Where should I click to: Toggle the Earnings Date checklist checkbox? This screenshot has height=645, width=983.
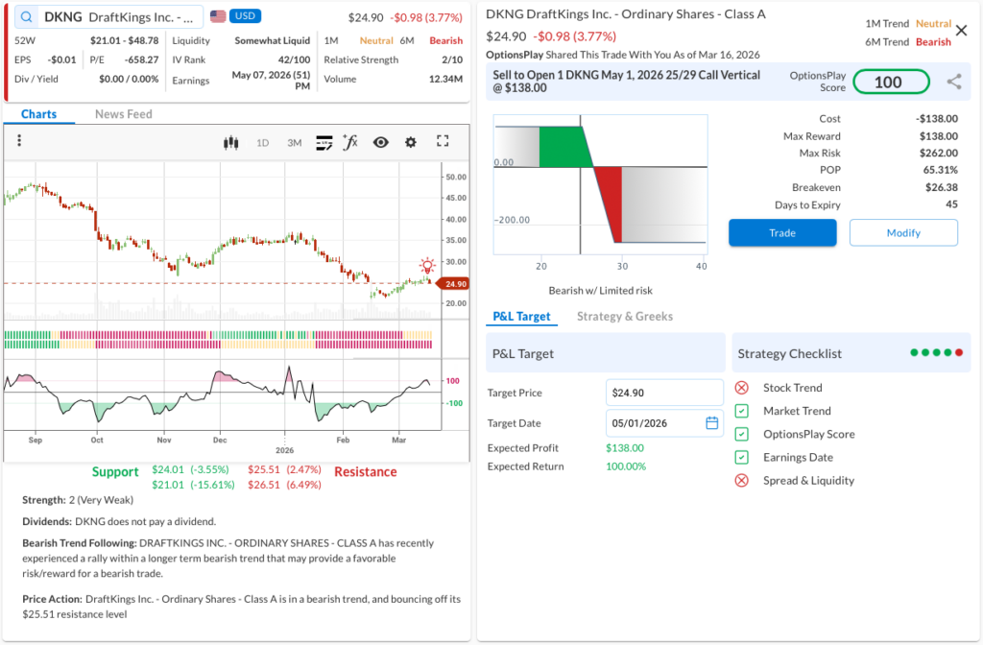[x=741, y=457]
